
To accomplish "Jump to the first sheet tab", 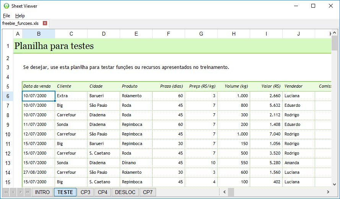I will point(7,192).
